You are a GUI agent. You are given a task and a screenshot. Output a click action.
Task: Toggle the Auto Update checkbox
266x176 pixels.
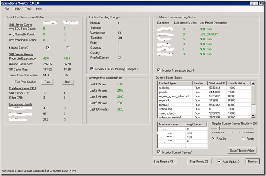tap(219, 161)
